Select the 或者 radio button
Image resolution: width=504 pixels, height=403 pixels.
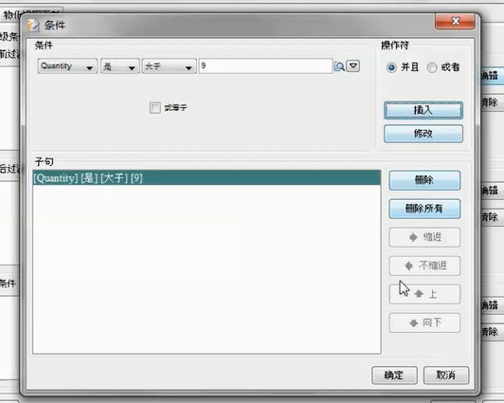click(x=432, y=67)
